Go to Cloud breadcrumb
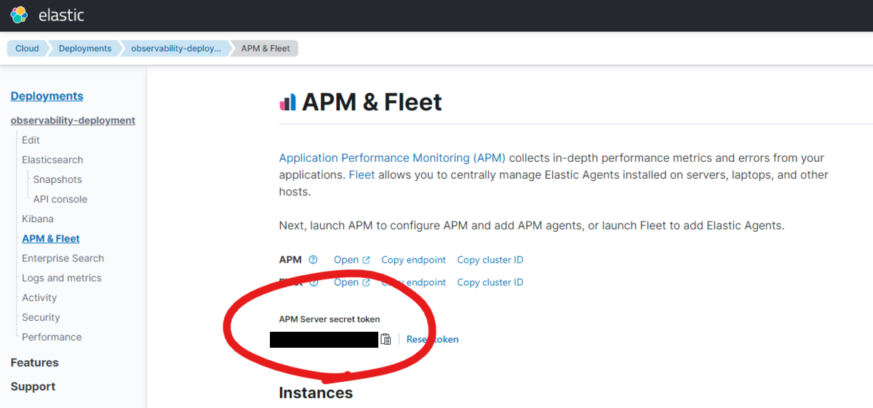This screenshot has height=408, width=873. (x=27, y=49)
